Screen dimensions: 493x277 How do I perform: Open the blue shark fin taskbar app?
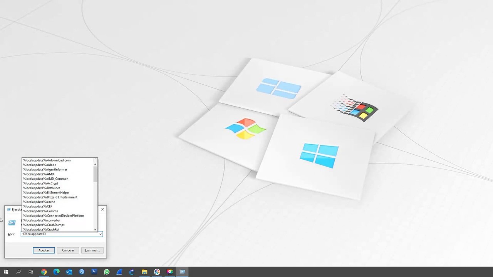[119, 272]
